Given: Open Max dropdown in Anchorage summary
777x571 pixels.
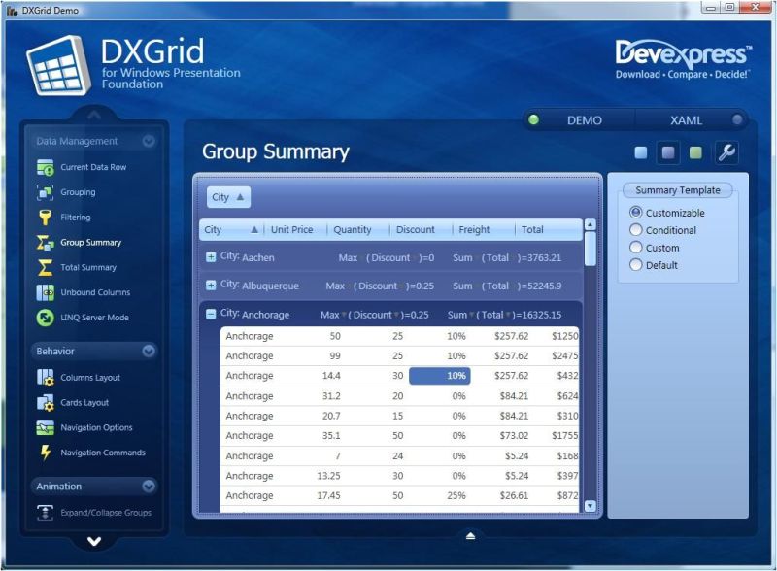Looking at the screenshot, I should coord(344,316).
